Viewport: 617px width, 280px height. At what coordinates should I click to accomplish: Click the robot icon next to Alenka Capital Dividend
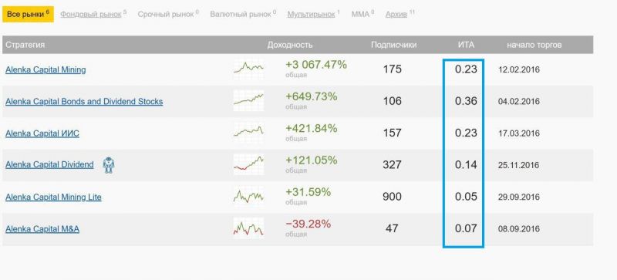pyautogui.click(x=108, y=165)
